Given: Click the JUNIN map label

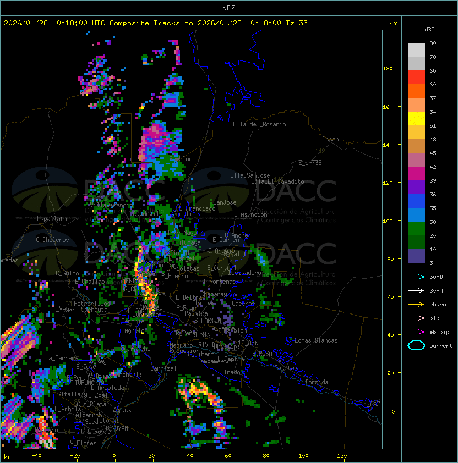Looking at the screenshot, I should tap(203, 334).
